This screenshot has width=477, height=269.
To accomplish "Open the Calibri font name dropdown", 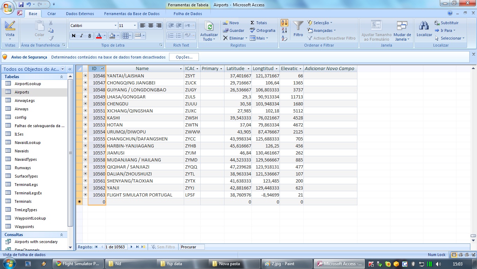I will point(115,26).
